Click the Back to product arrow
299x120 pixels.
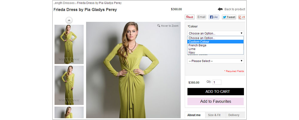click(x=220, y=9)
